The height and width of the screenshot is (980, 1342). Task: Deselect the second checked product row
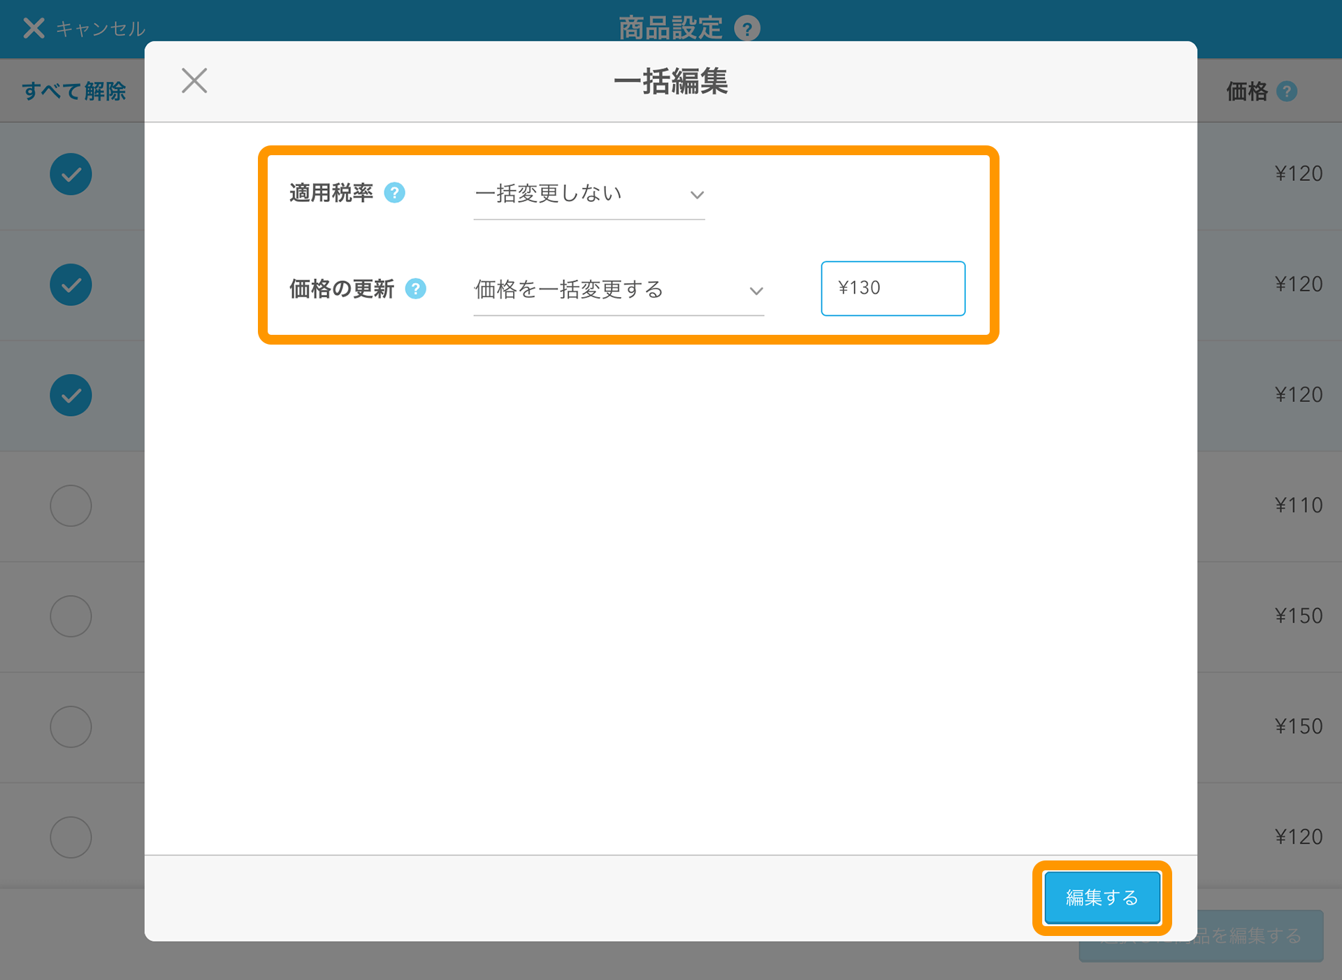(71, 284)
